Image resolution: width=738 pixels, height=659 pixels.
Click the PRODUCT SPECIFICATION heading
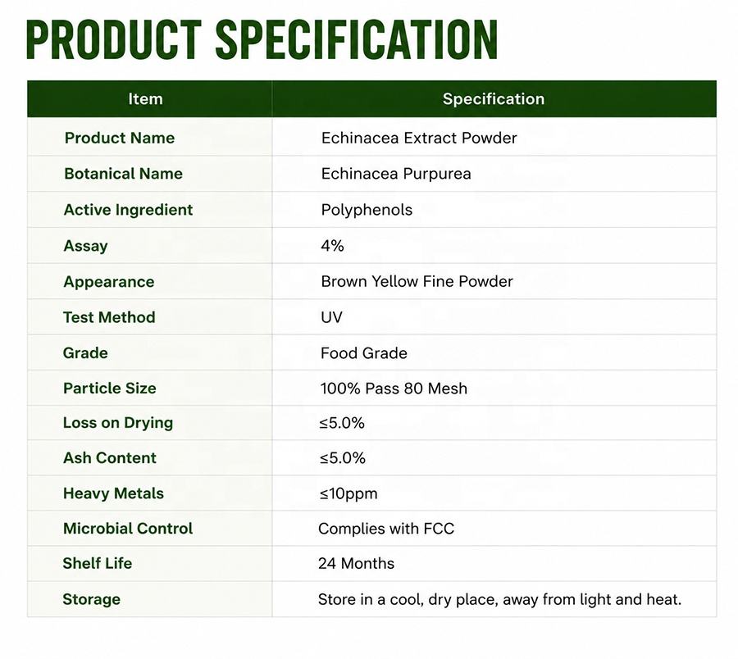pos(262,40)
